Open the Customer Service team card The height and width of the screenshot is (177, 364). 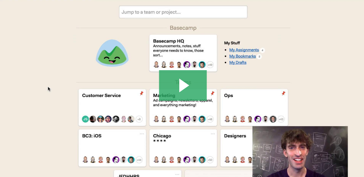(x=112, y=108)
